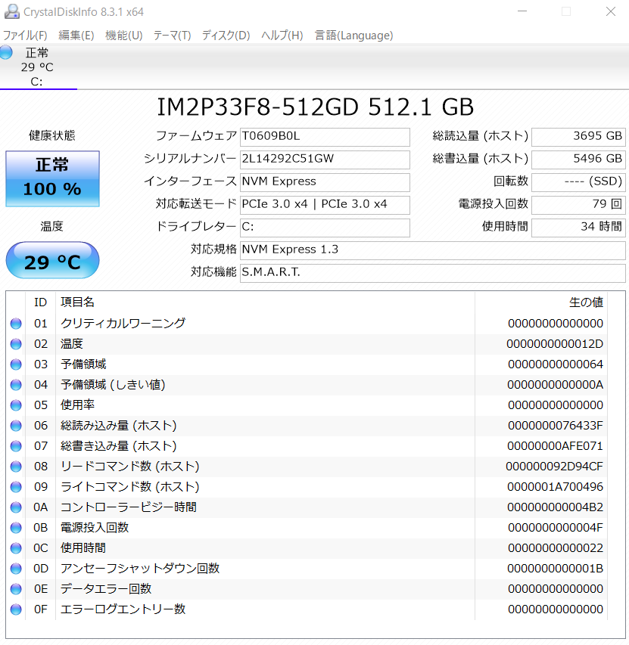
Task: Select raw value 0000000076433F
Action: coord(556,426)
